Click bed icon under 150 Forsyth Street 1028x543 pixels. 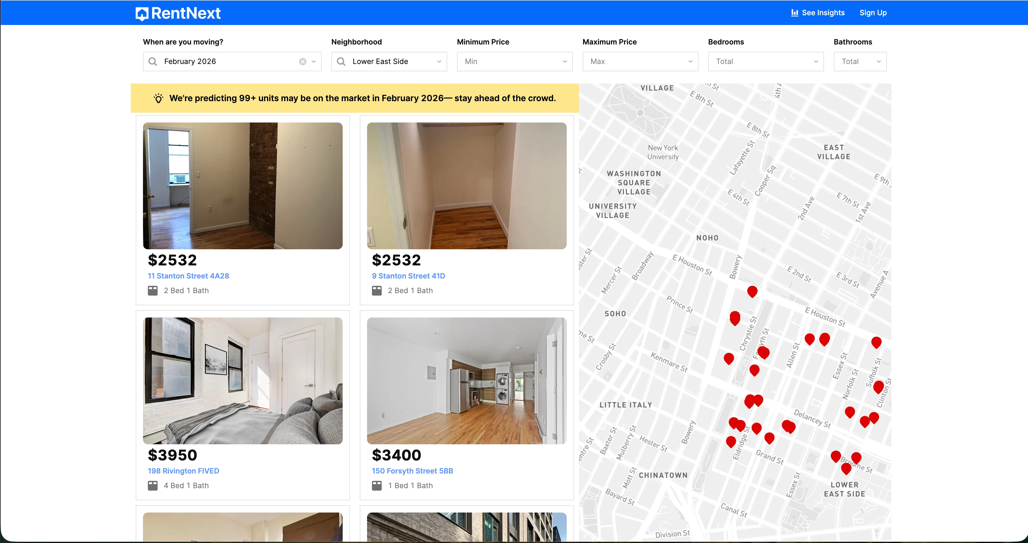pos(376,485)
